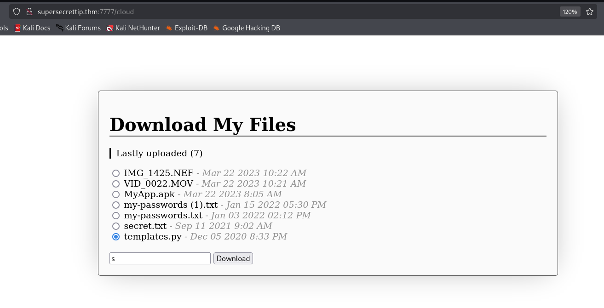
Task: Select the secret.txt radio button
Action: click(116, 226)
